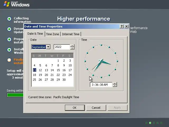Open the September month dropdown
This screenshot has width=169, height=127.
[x=48, y=47]
